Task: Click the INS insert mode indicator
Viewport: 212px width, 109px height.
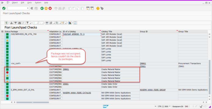Action: point(187,106)
